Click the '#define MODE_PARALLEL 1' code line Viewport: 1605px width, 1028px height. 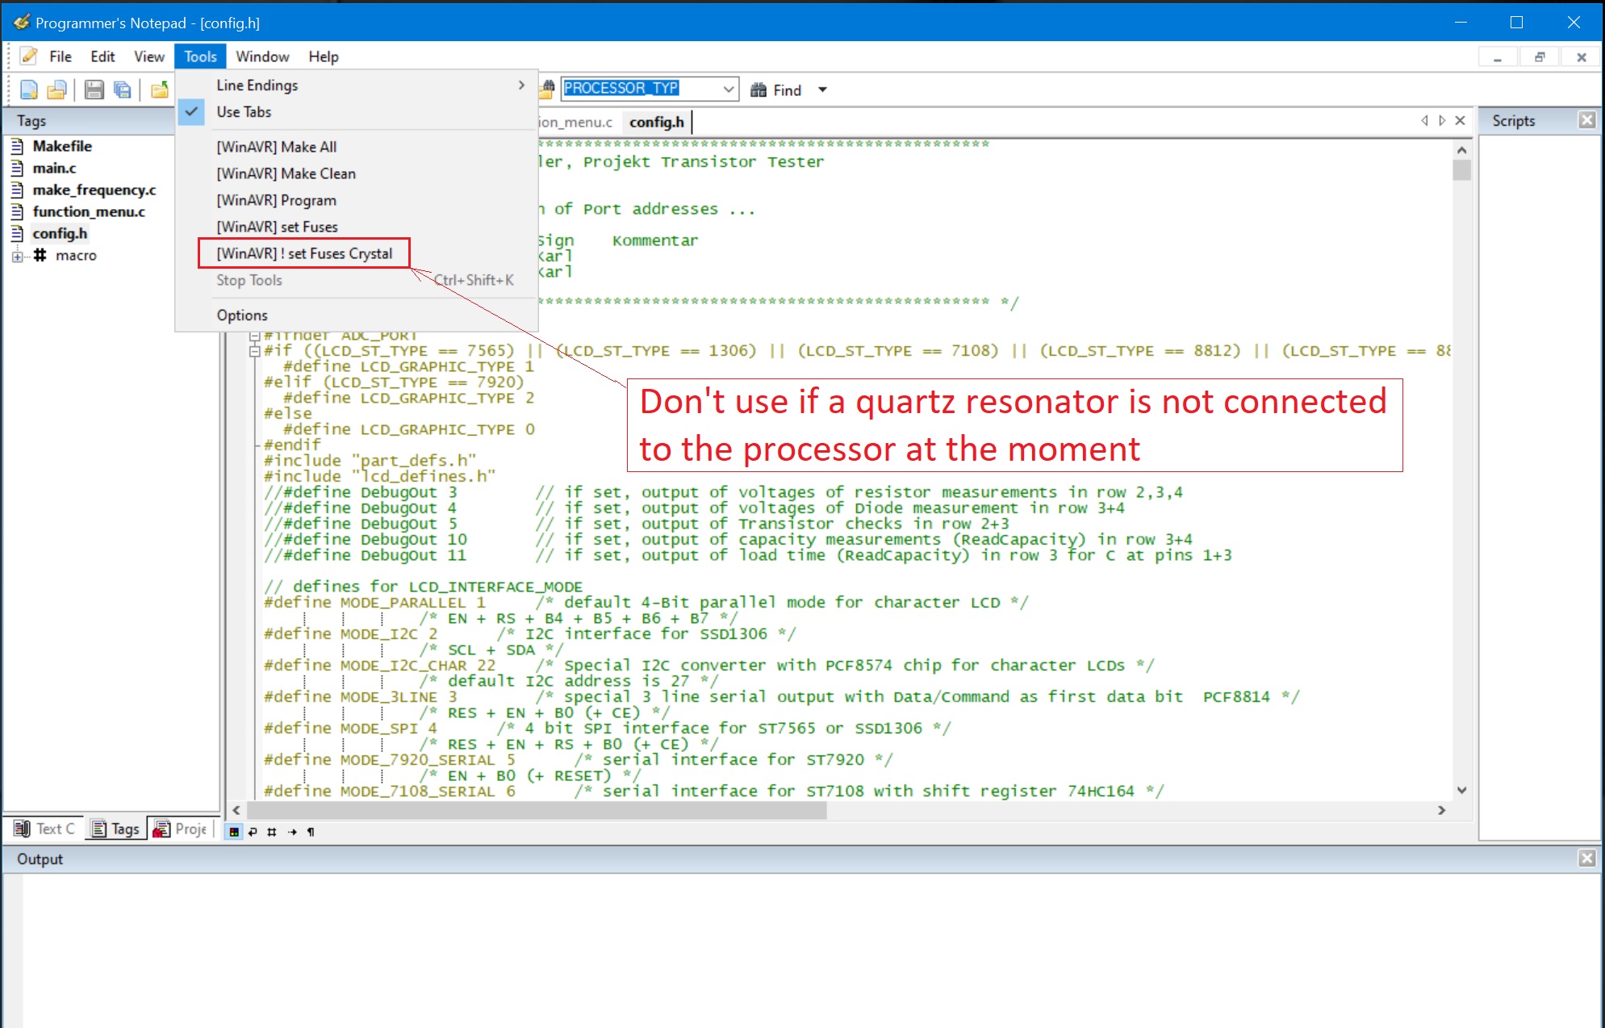374,603
